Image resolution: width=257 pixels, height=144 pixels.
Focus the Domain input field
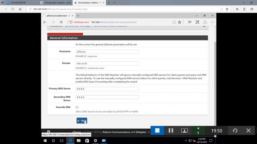click(x=107, y=63)
